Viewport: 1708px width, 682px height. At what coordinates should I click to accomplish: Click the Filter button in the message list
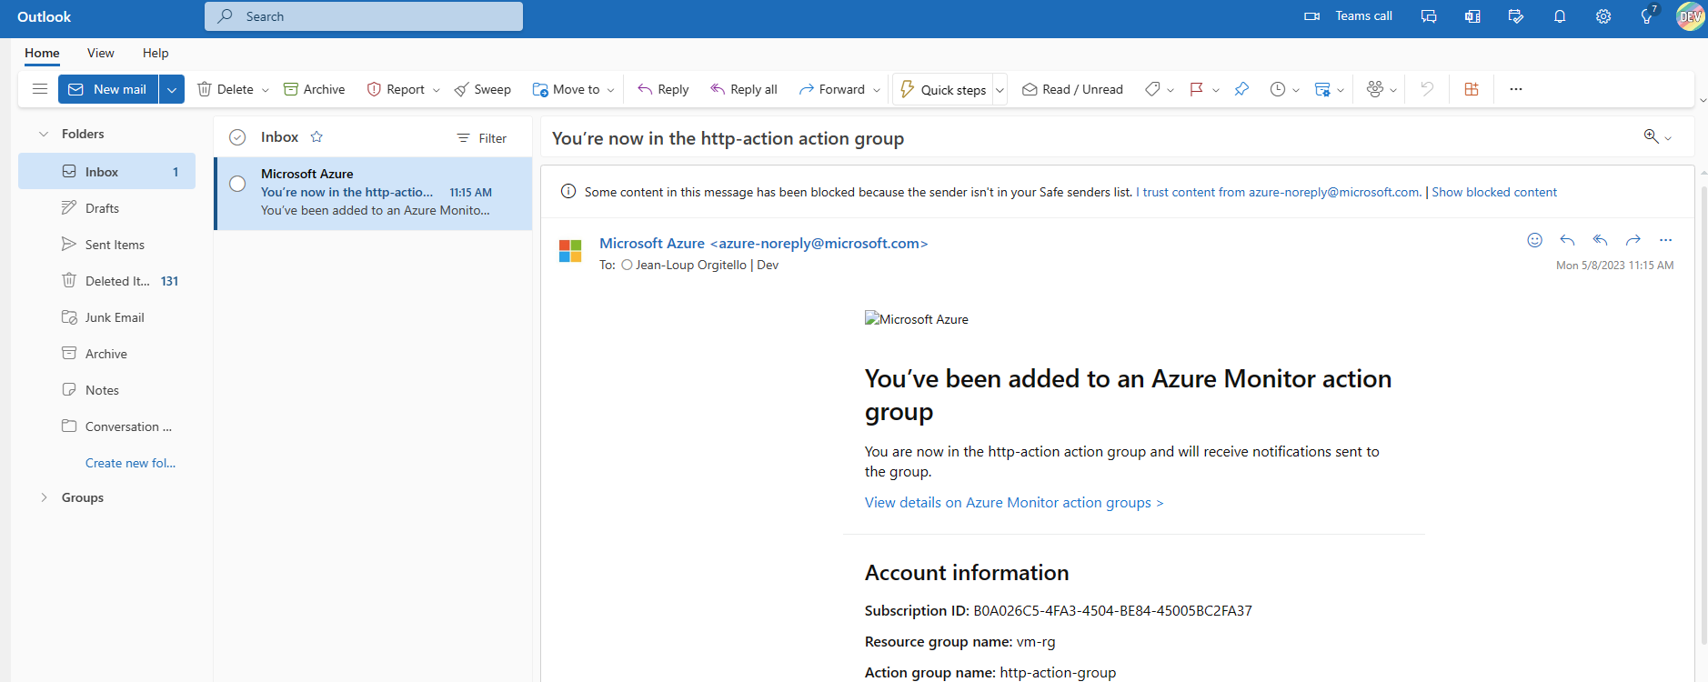coord(482,138)
